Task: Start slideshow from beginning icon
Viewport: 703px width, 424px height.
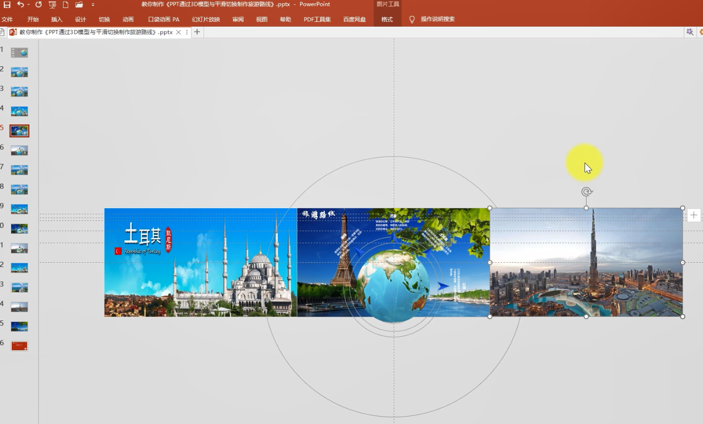Action: click(x=52, y=4)
